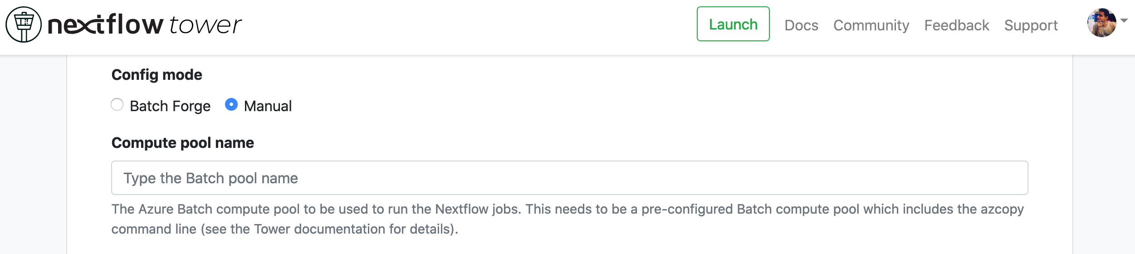1135x254 pixels.
Task: Visit the Support link in navbar
Action: 1031,25
